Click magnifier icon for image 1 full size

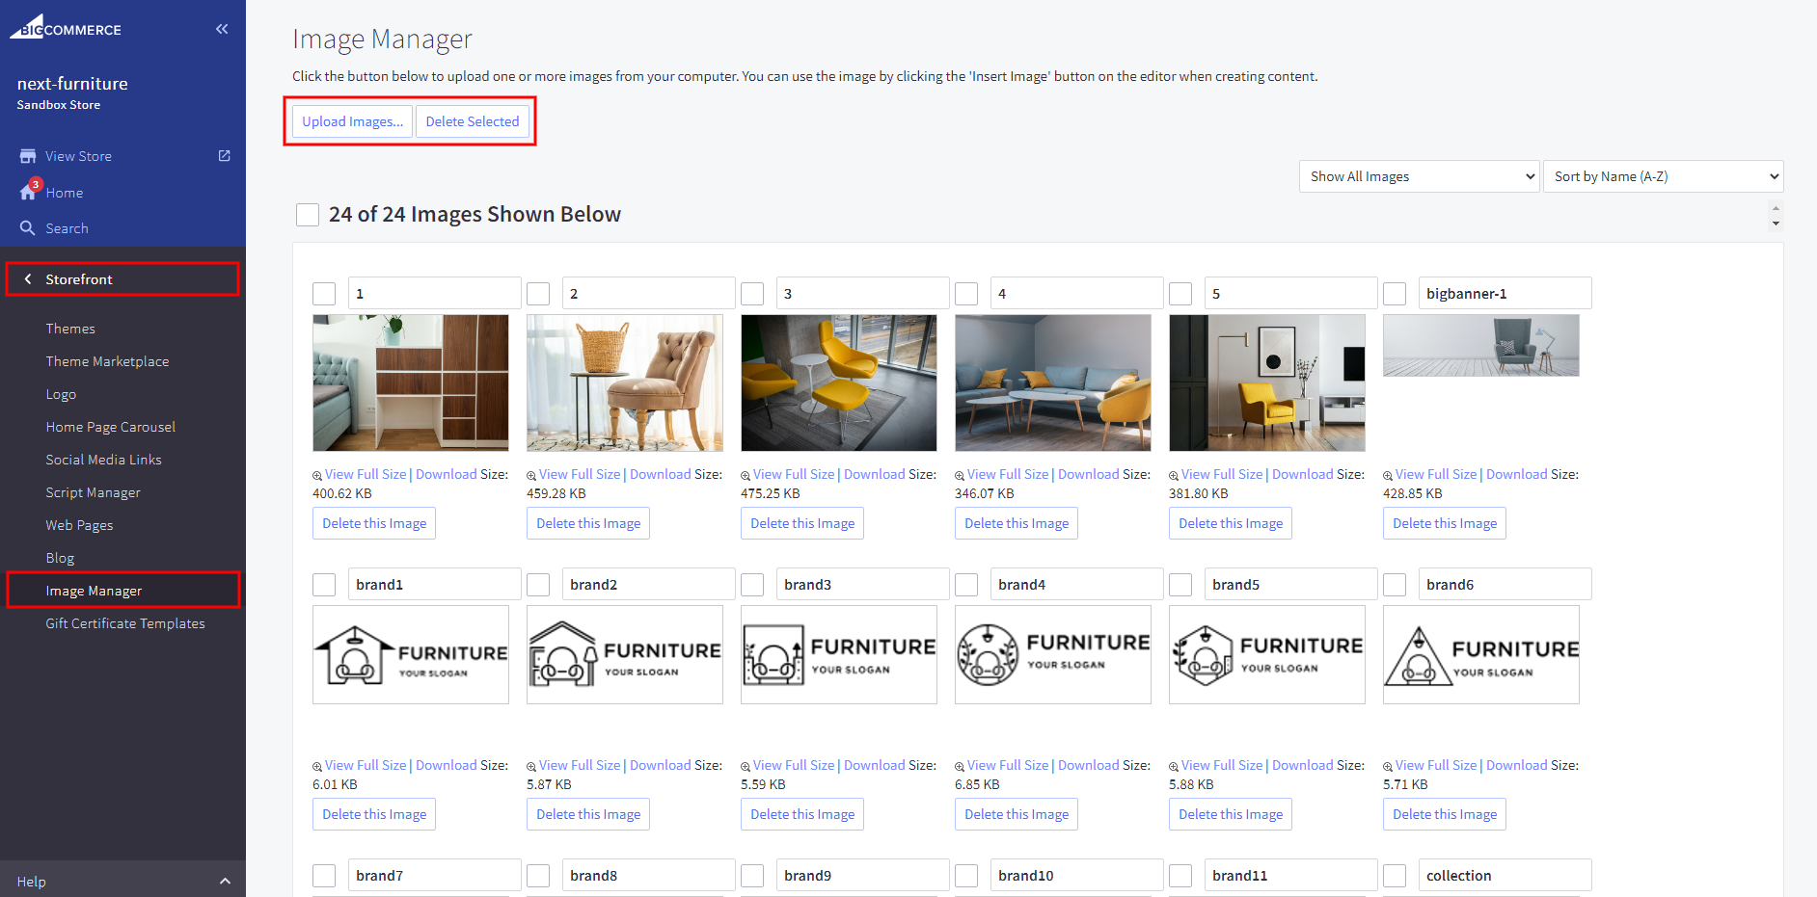point(317,476)
